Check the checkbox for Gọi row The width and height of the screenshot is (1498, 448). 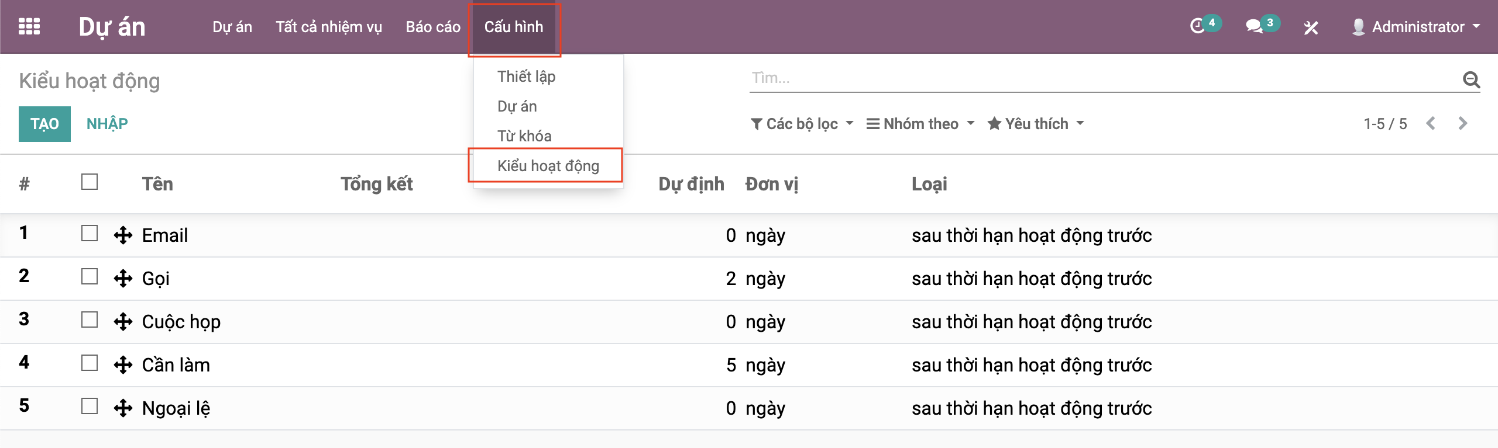tap(90, 276)
